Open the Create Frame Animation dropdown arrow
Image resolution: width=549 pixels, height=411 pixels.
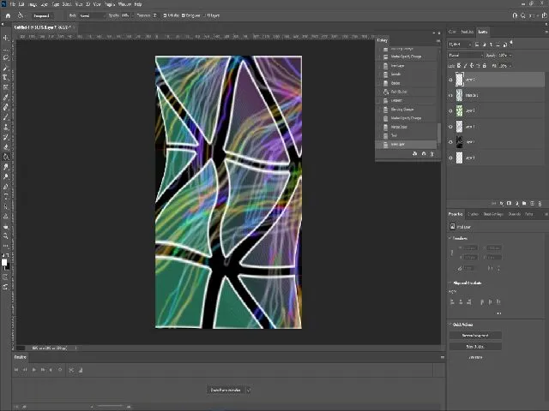[249, 390]
